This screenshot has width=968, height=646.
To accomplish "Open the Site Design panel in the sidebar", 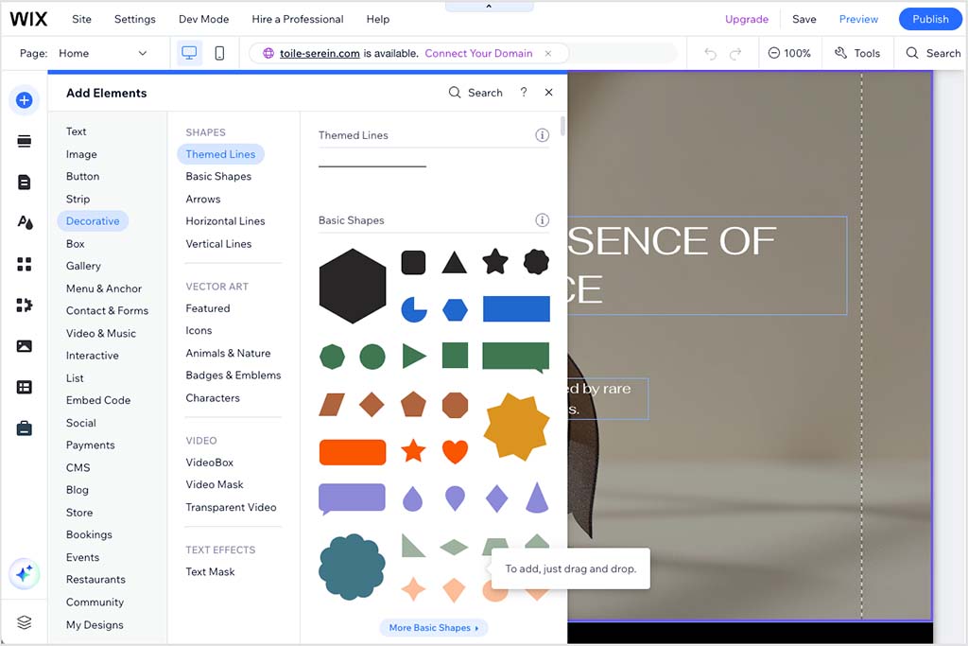I will pos(25,220).
